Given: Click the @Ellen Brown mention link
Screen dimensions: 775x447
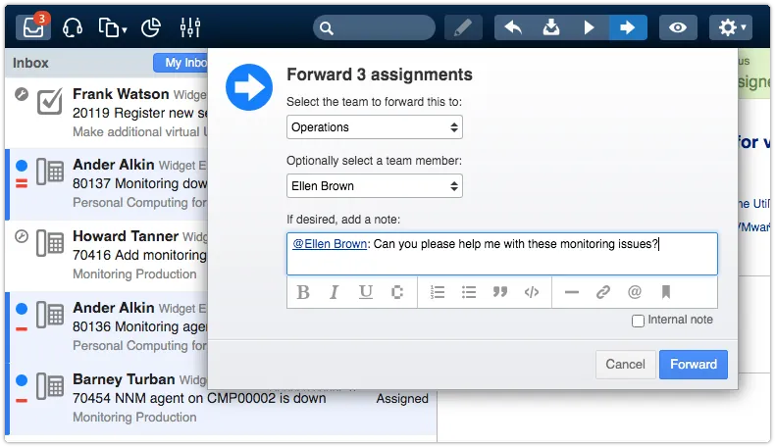Looking at the screenshot, I should pos(330,244).
